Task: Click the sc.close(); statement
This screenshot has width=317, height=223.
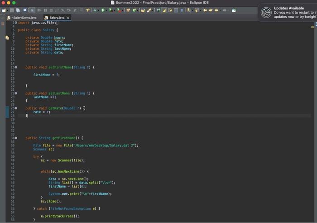Action: click(x=51, y=201)
